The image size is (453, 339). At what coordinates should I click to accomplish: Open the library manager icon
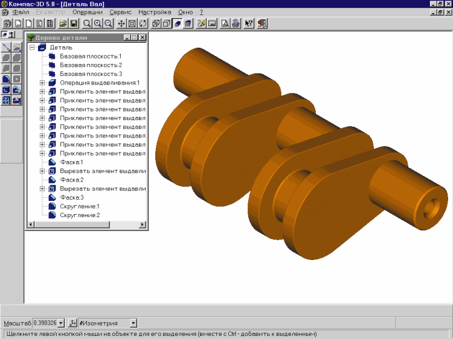(236, 24)
